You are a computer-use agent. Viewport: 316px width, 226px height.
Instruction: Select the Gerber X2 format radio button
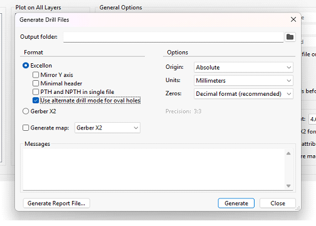point(26,111)
